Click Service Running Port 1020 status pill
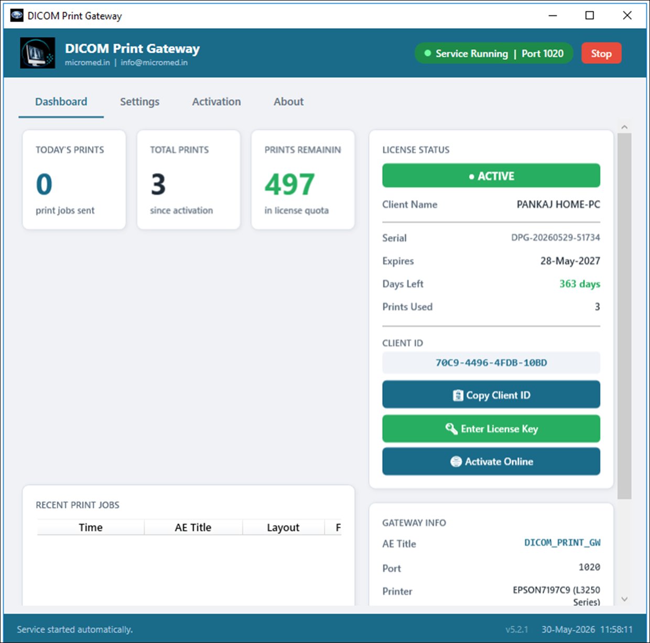Image resolution: width=650 pixels, height=643 pixels. (494, 53)
